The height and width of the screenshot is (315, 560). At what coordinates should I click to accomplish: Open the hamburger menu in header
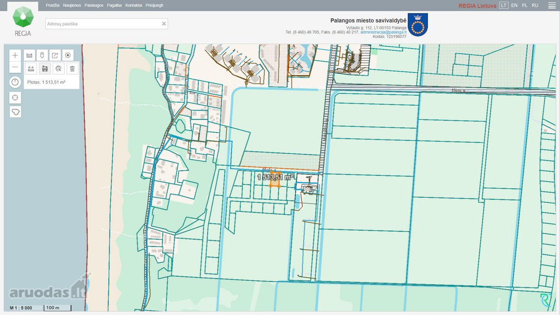pos(551,5)
